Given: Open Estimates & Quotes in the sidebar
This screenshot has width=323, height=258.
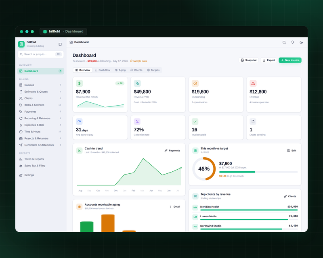Looking at the screenshot, I should [x=41, y=92].
